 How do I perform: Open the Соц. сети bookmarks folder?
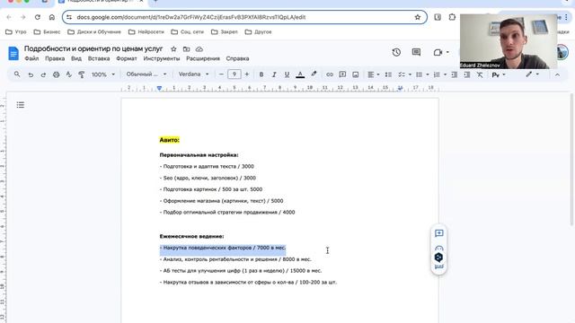[x=188, y=32]
